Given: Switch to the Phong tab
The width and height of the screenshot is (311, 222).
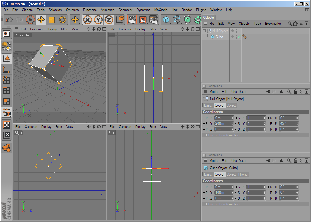Looking at the screenshot, I should pos(243,174).
